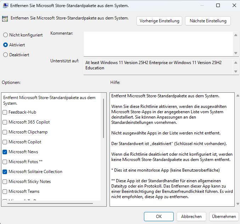This screenshot has height=224, width=240.
Task: Uncheck Microsoft News
Action: (5, 152)
